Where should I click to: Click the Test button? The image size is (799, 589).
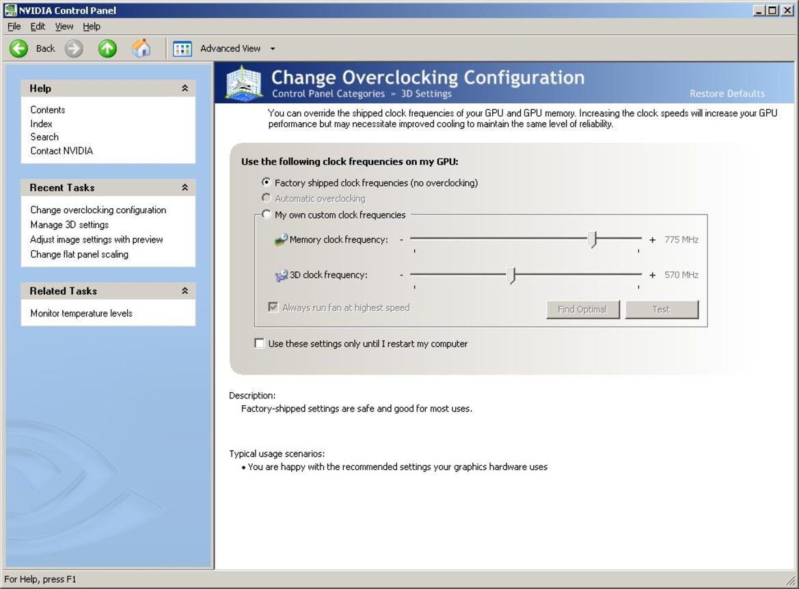click(662, 310)
